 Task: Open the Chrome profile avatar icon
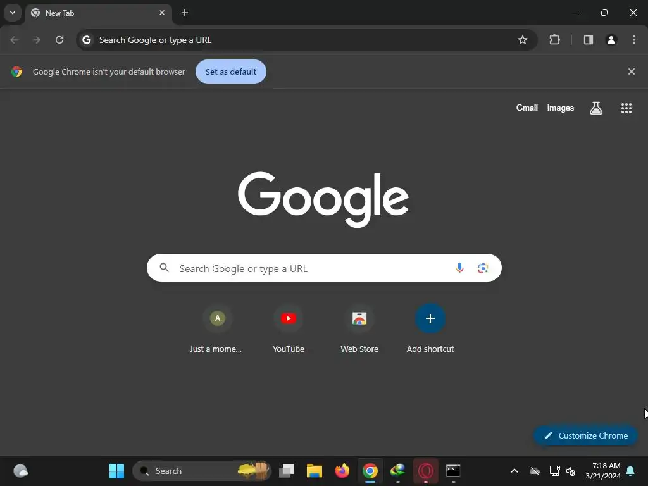[x=611, y=40]
